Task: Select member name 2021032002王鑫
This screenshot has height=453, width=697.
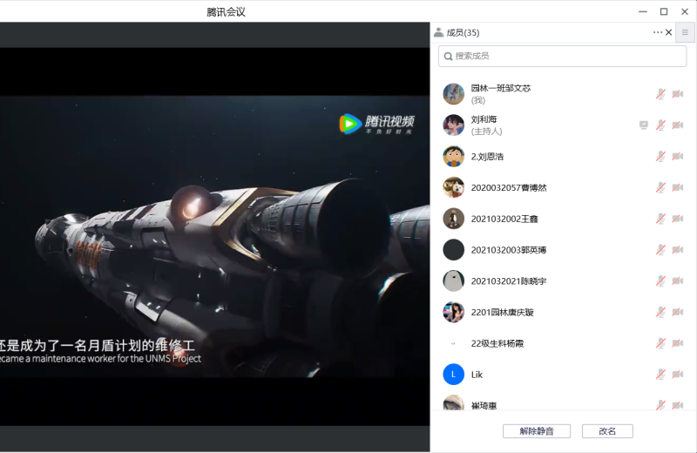Action: pyautogui.click(x=504, y=219)
